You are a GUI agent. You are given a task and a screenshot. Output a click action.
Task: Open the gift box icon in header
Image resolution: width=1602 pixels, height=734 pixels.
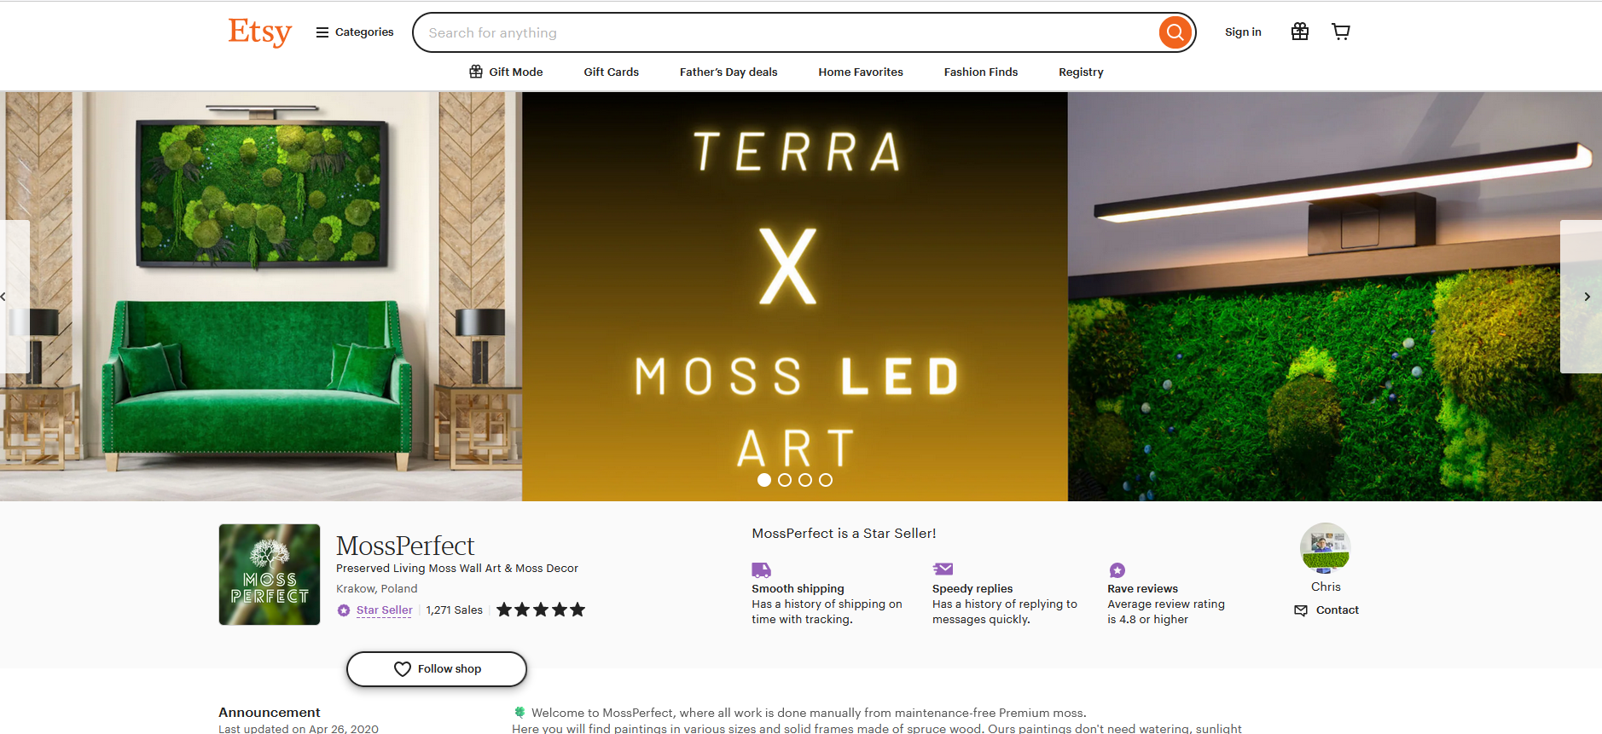(1299, 32)
